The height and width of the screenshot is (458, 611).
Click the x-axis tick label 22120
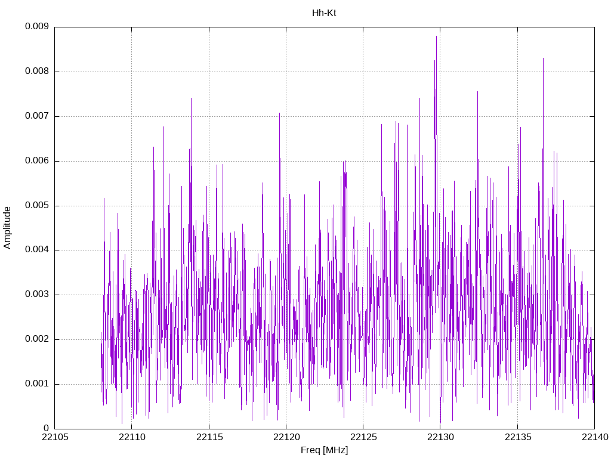(x=286, y=437)
